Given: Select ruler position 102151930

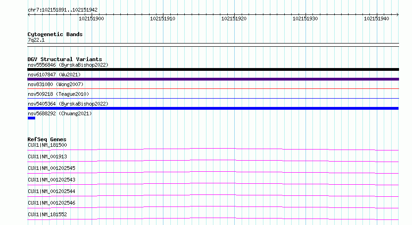Looking at the screenshot, I should coord(305,19).
